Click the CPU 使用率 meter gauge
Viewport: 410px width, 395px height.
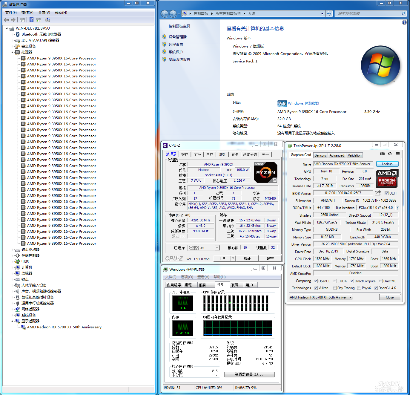[183, 303]
